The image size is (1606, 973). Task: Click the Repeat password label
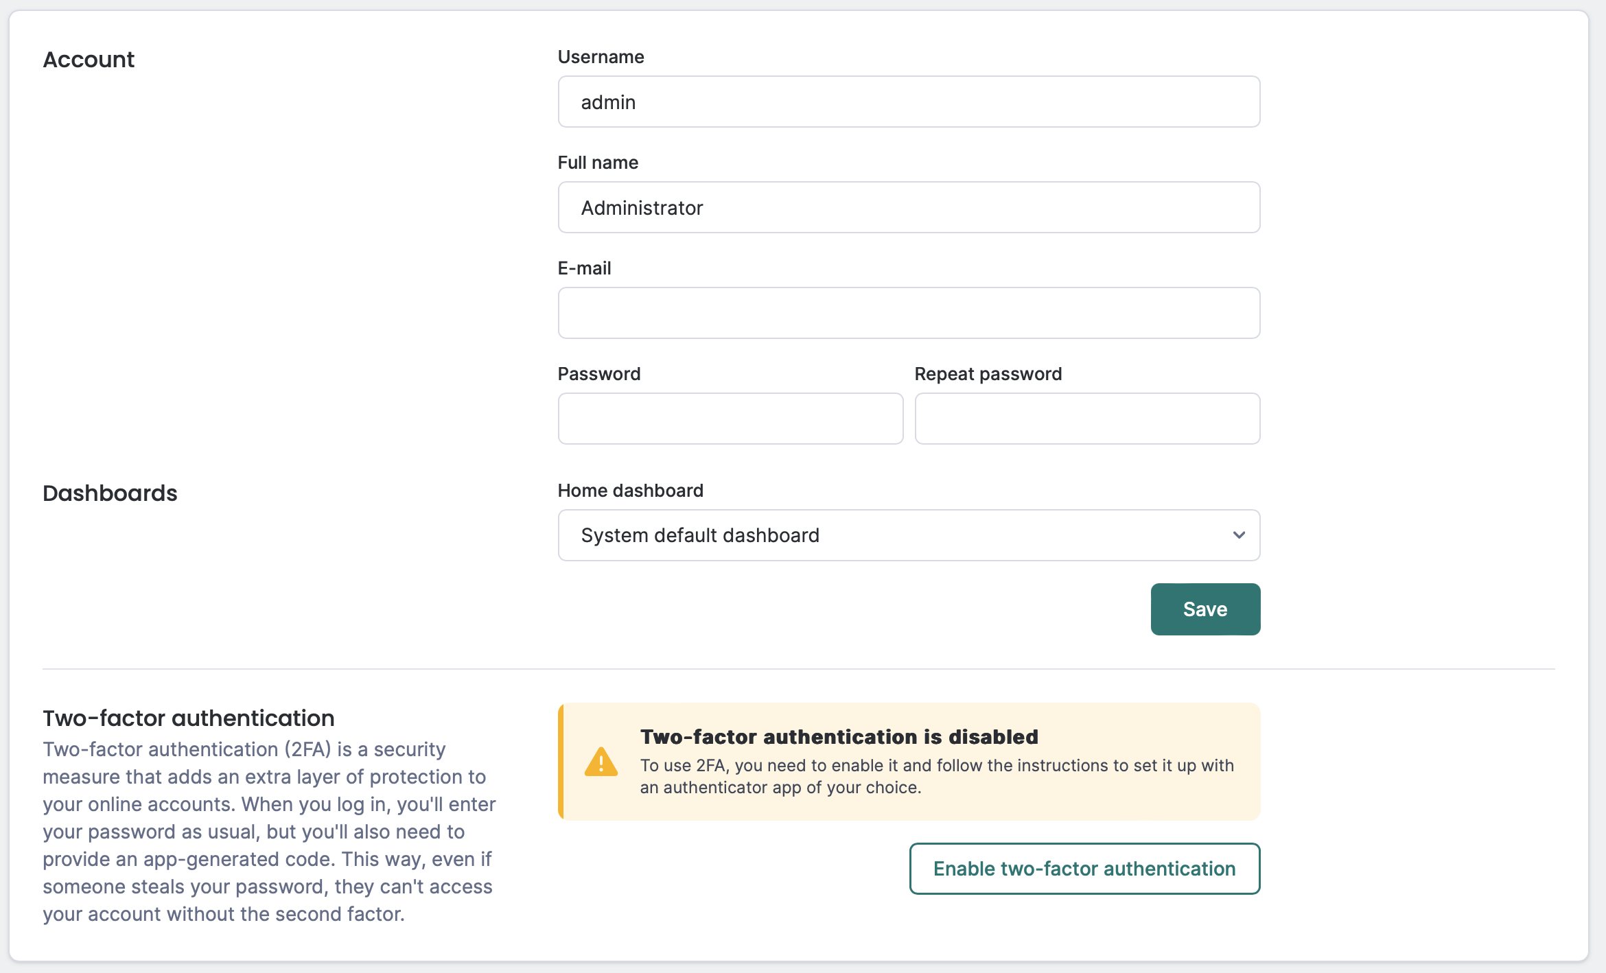[988, 374]
